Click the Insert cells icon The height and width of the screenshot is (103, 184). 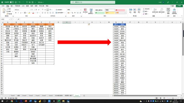click(x=131, y=11)
